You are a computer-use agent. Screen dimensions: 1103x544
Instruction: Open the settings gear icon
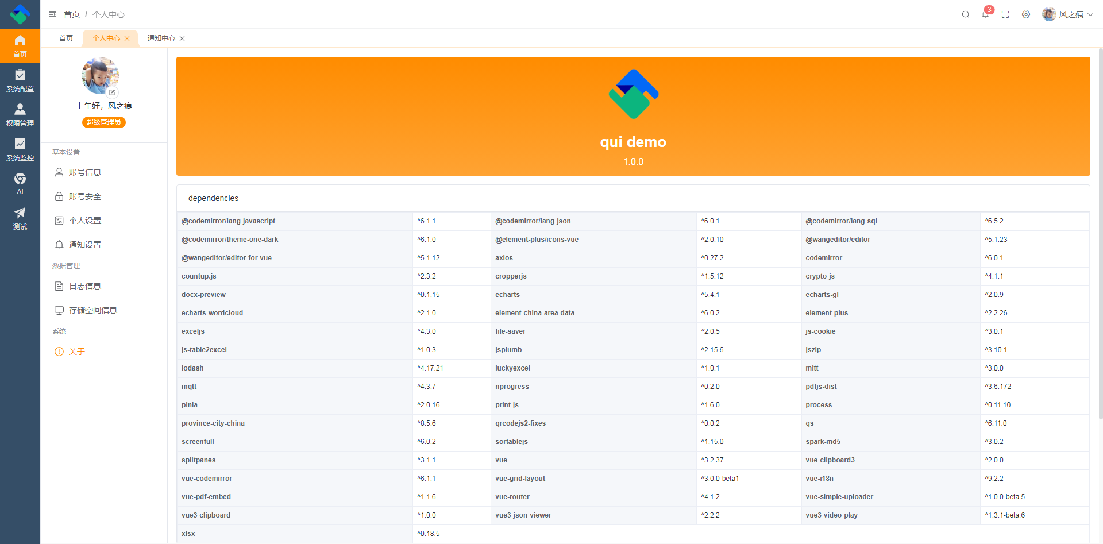point(1026,14)
